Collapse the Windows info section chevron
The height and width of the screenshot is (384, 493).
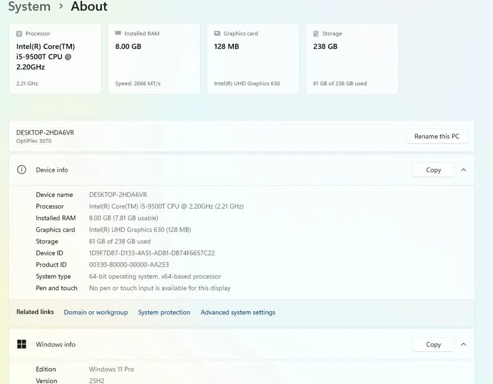(463, 344)
